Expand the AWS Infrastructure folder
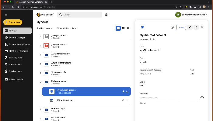213x121 pixels. click(40, 55)
